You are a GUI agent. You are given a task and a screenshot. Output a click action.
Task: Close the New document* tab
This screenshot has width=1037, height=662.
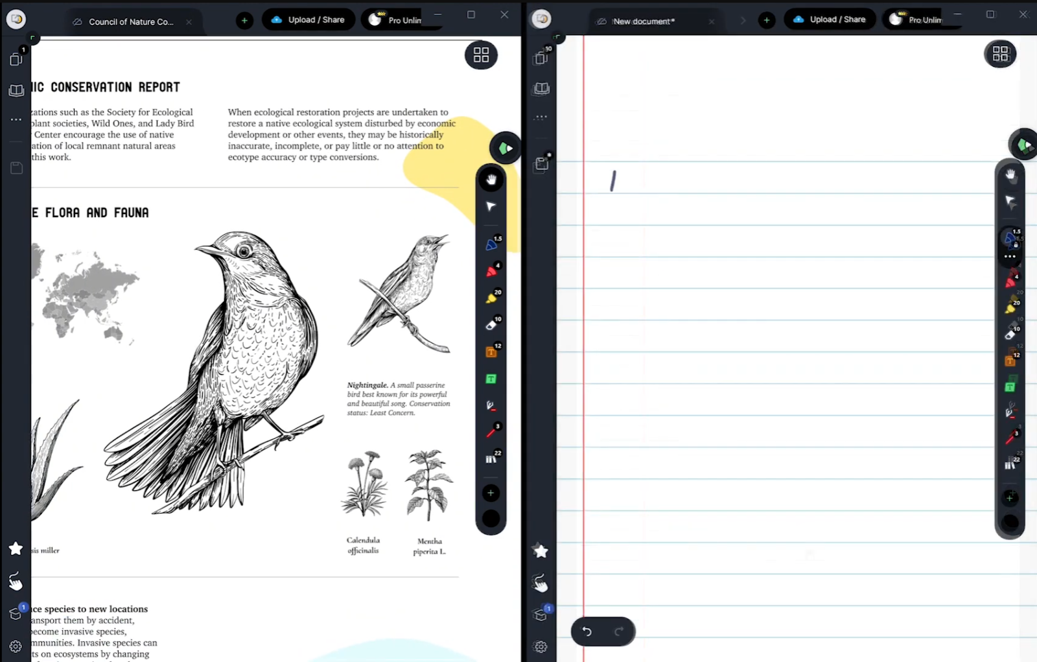pyautogui.click(x=712, y=21)
